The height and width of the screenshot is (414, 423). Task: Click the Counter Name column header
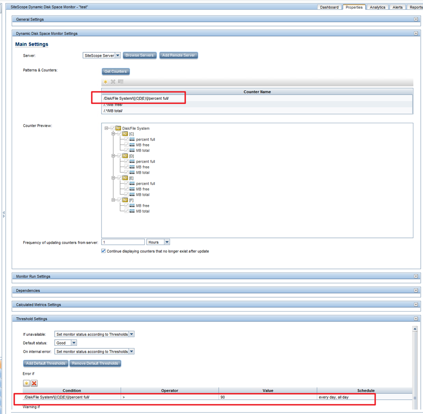tap(257, 92)
